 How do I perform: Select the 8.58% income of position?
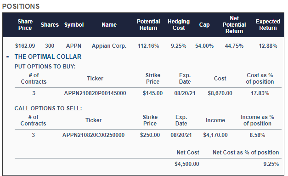click(x=257, y=135)
